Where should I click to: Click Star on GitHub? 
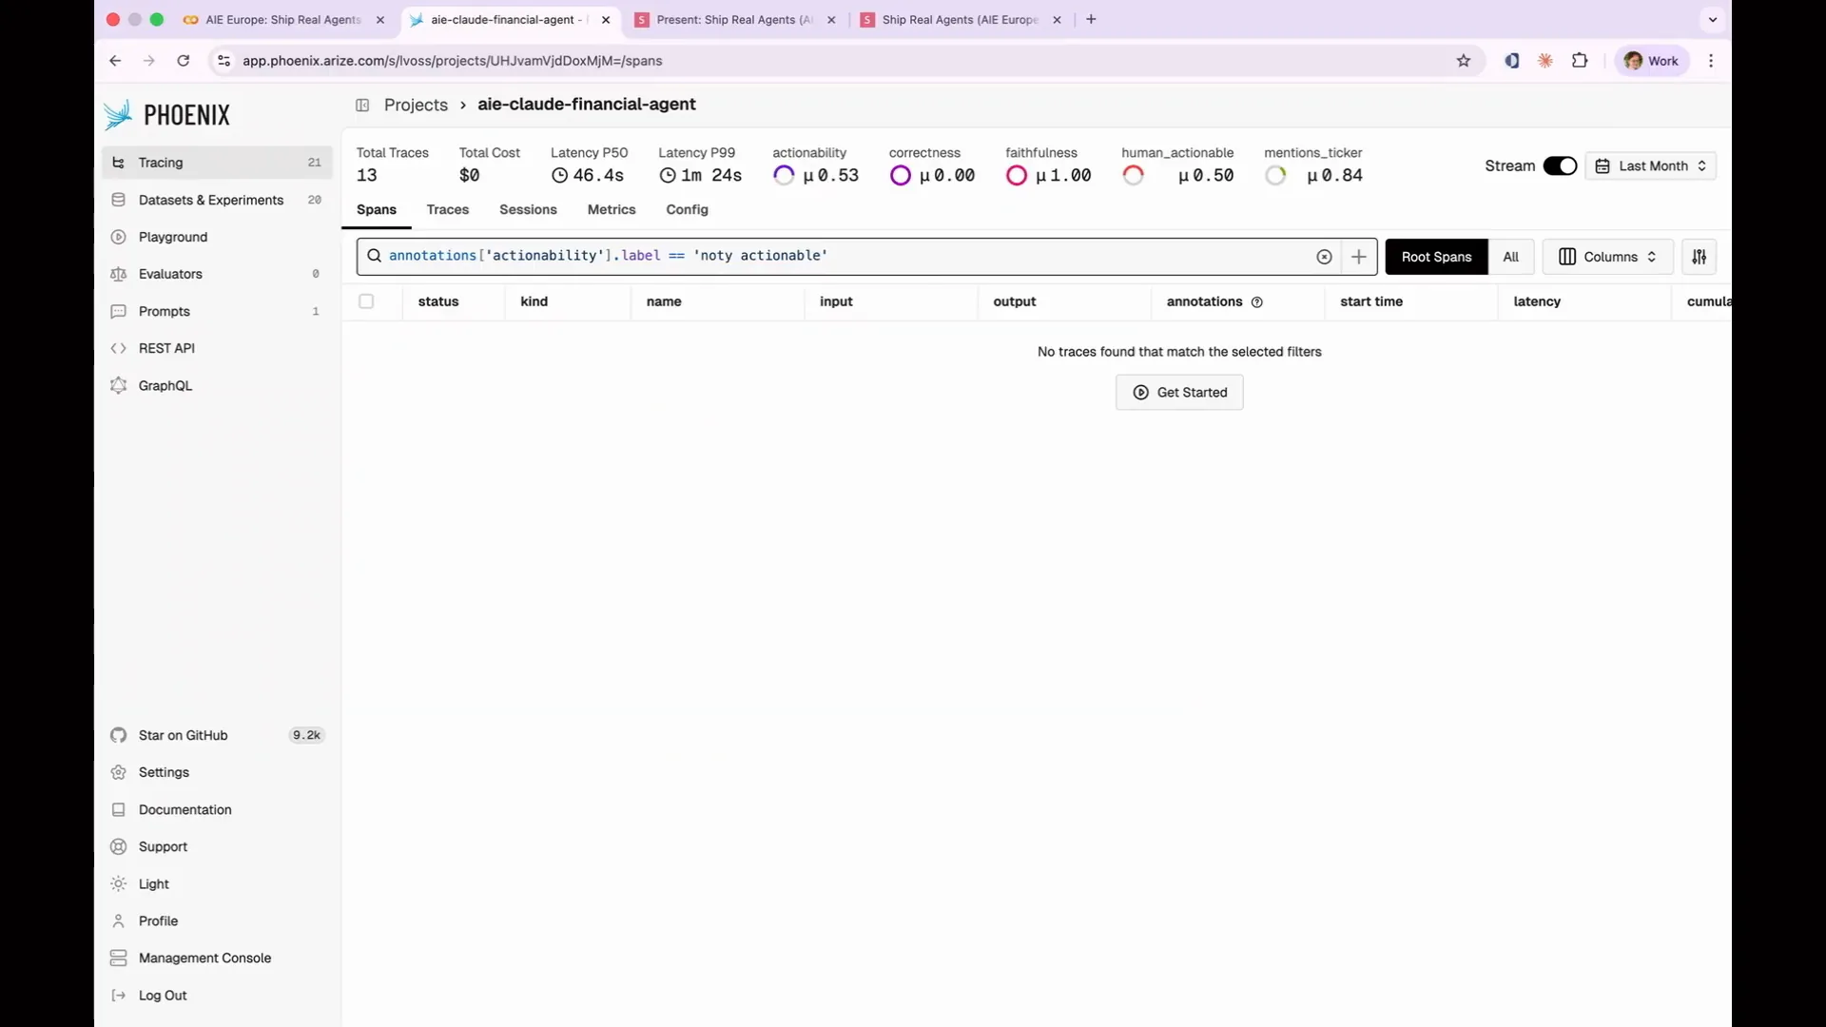pos(217,735)
